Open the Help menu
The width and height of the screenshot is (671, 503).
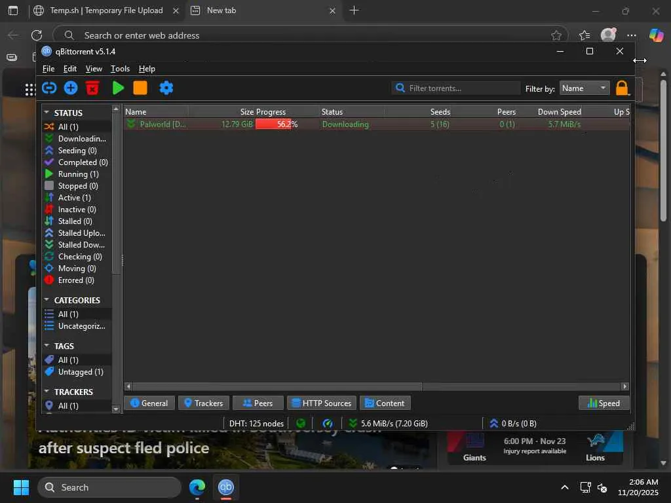pos(147,69)
